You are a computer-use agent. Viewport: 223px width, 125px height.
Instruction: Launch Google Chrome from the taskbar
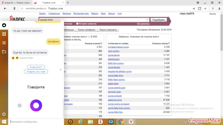[121, 122]
